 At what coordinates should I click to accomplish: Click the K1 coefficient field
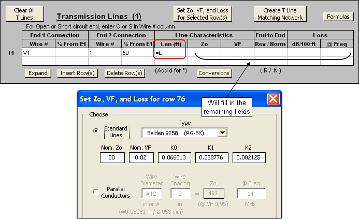(x=212, y=157)
